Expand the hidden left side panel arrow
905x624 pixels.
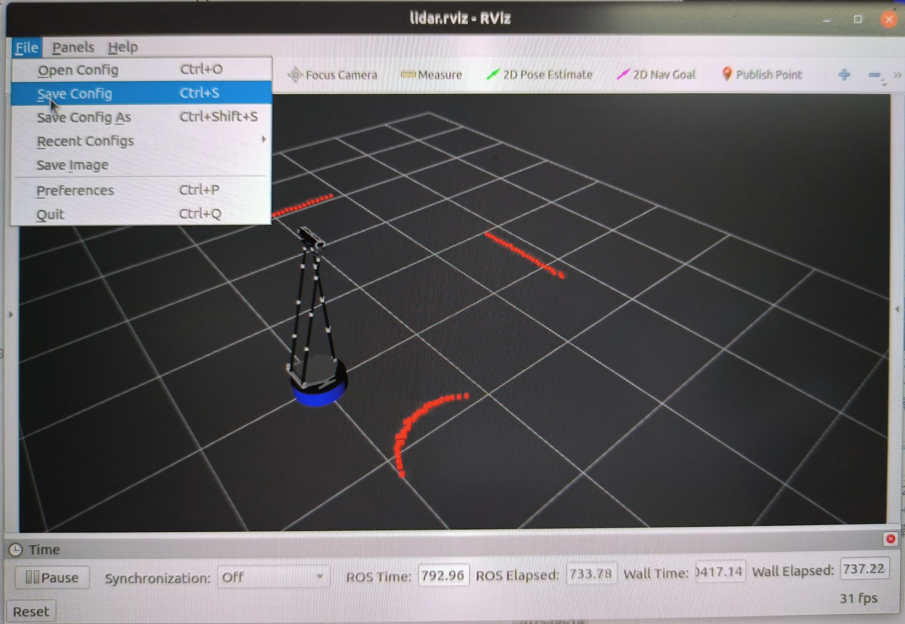(11, 314)
